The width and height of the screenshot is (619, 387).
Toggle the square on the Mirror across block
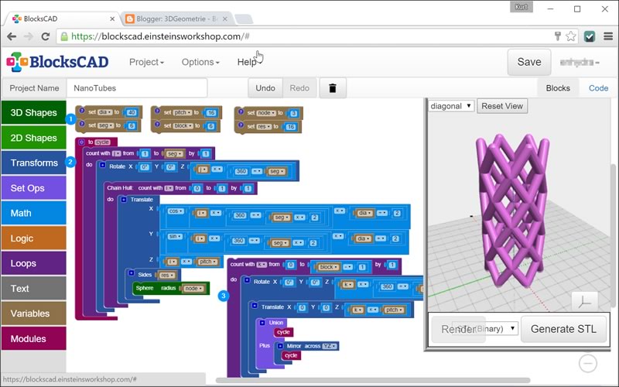coord(280,346)
